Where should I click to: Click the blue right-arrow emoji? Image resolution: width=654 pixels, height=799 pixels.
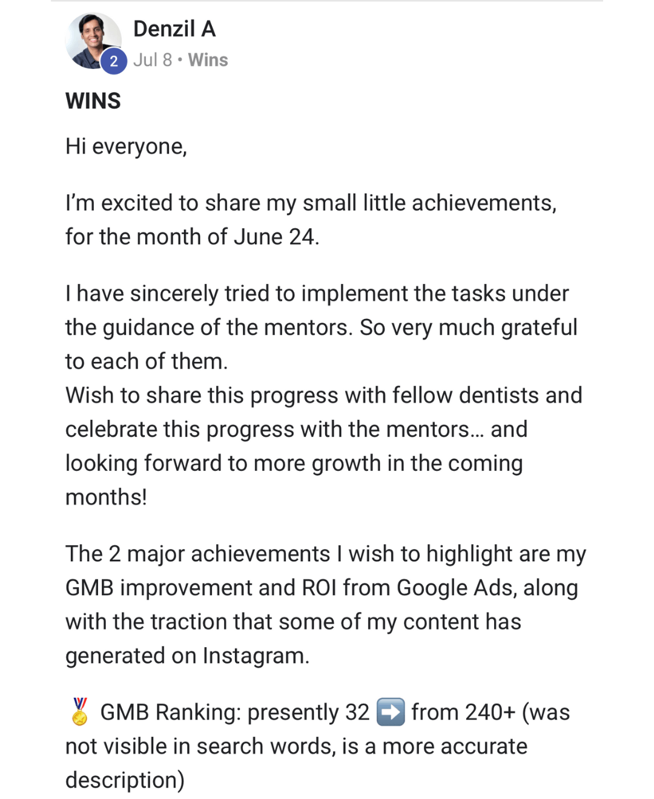[391, 712]
